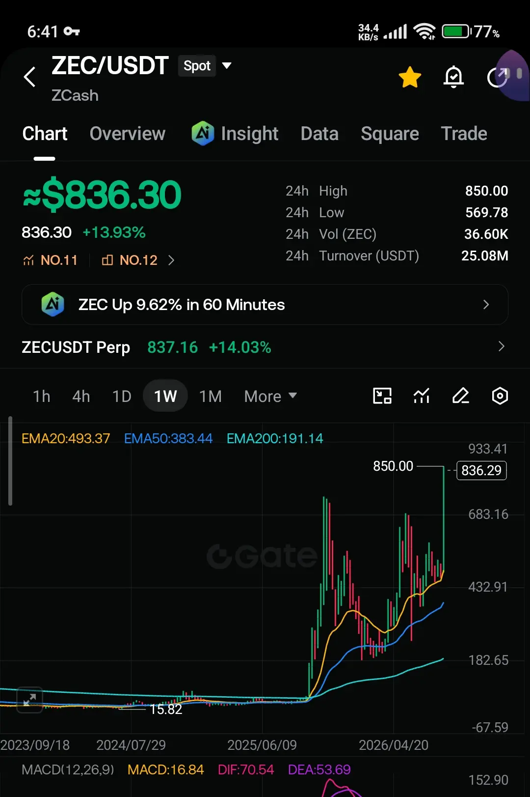Switch to the Overview tab

click(x=128, y=134)
